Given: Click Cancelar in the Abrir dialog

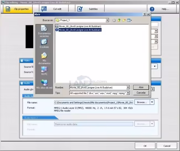Looking at the screenshot, I should coord(141,93).
